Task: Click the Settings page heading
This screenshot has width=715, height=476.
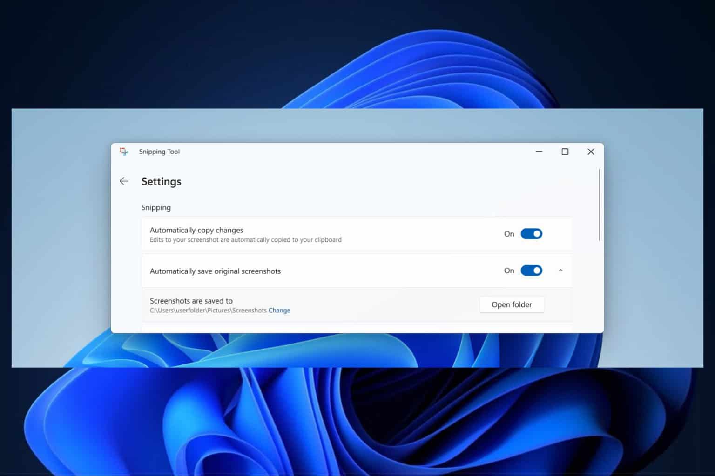Action: tap(161, 181)
